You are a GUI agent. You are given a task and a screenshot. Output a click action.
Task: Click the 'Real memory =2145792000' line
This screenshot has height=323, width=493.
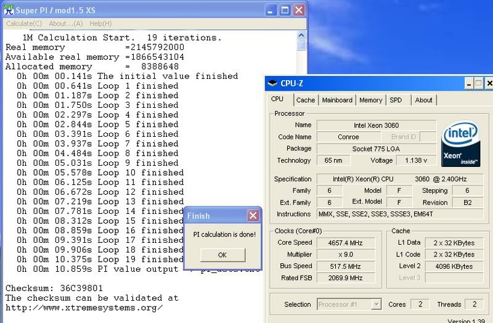95,47
